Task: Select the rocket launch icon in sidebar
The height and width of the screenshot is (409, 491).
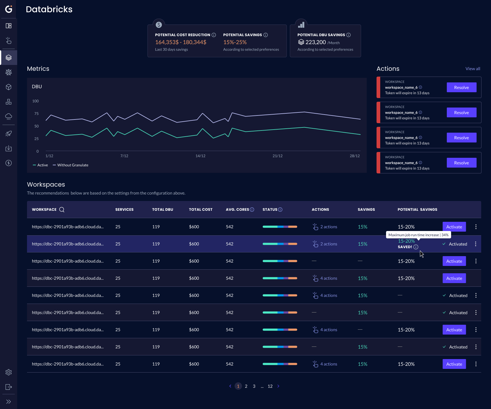Action: (x=8, y=134)
